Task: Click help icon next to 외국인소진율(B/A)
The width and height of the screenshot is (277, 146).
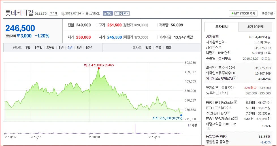Action: [x=235, y=78]
